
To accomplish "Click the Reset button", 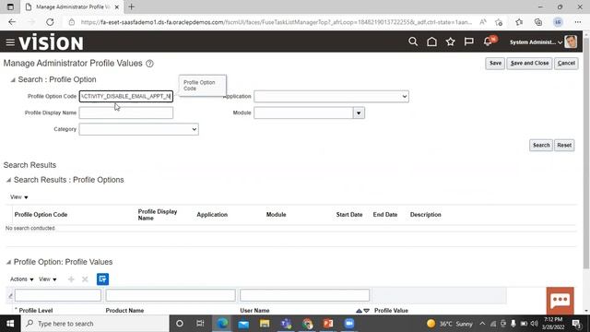I will pyautogui.click(x=564, y=146).
